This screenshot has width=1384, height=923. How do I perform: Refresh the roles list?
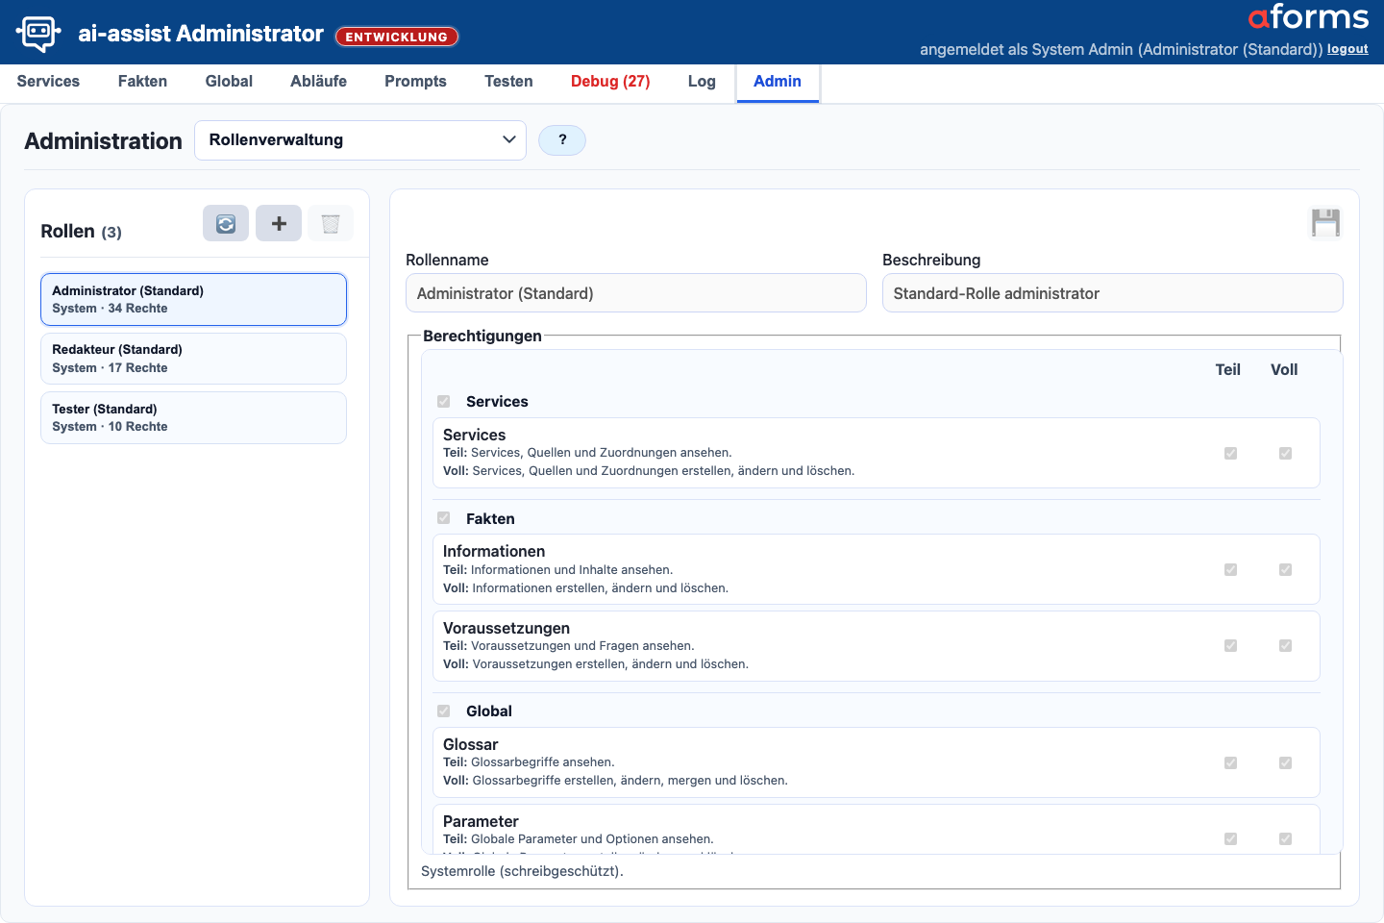pos(226,223)
